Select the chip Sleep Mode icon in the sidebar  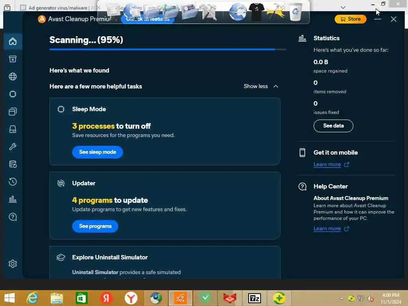click(13, 94)
